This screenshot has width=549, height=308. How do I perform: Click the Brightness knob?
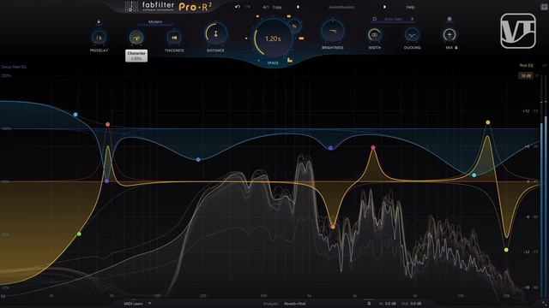[332, 32]
